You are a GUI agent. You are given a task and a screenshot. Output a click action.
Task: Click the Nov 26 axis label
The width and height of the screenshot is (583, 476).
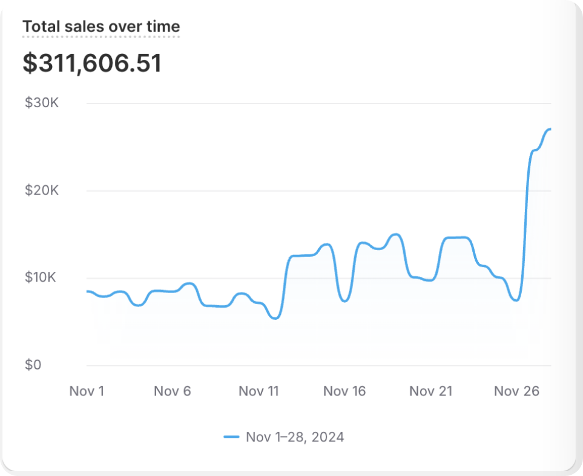516,391
